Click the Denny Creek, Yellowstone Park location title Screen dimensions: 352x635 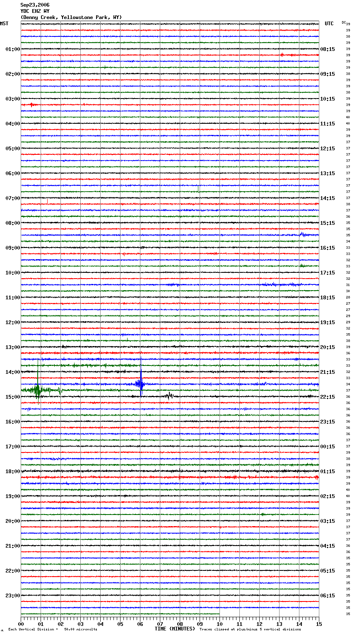71,17
